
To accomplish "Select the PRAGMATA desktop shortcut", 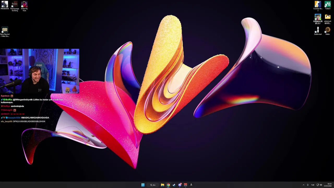I will pyautogui.click(x=5, y=5).
